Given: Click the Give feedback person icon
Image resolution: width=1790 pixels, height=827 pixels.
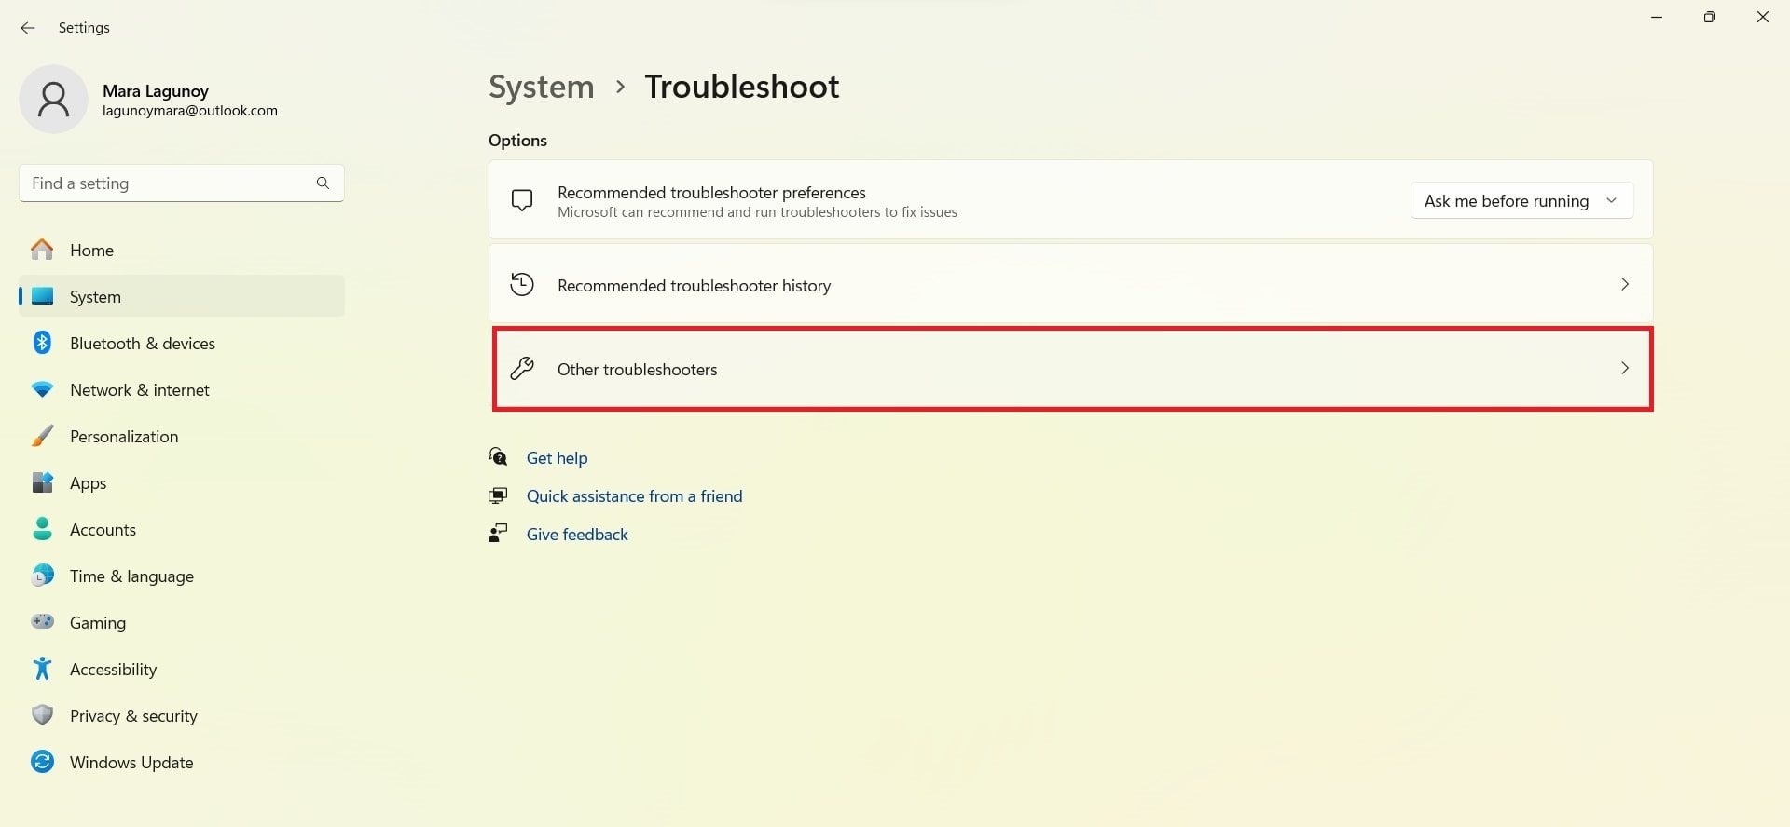Looking at the screenshot, I should coord(498,533).
